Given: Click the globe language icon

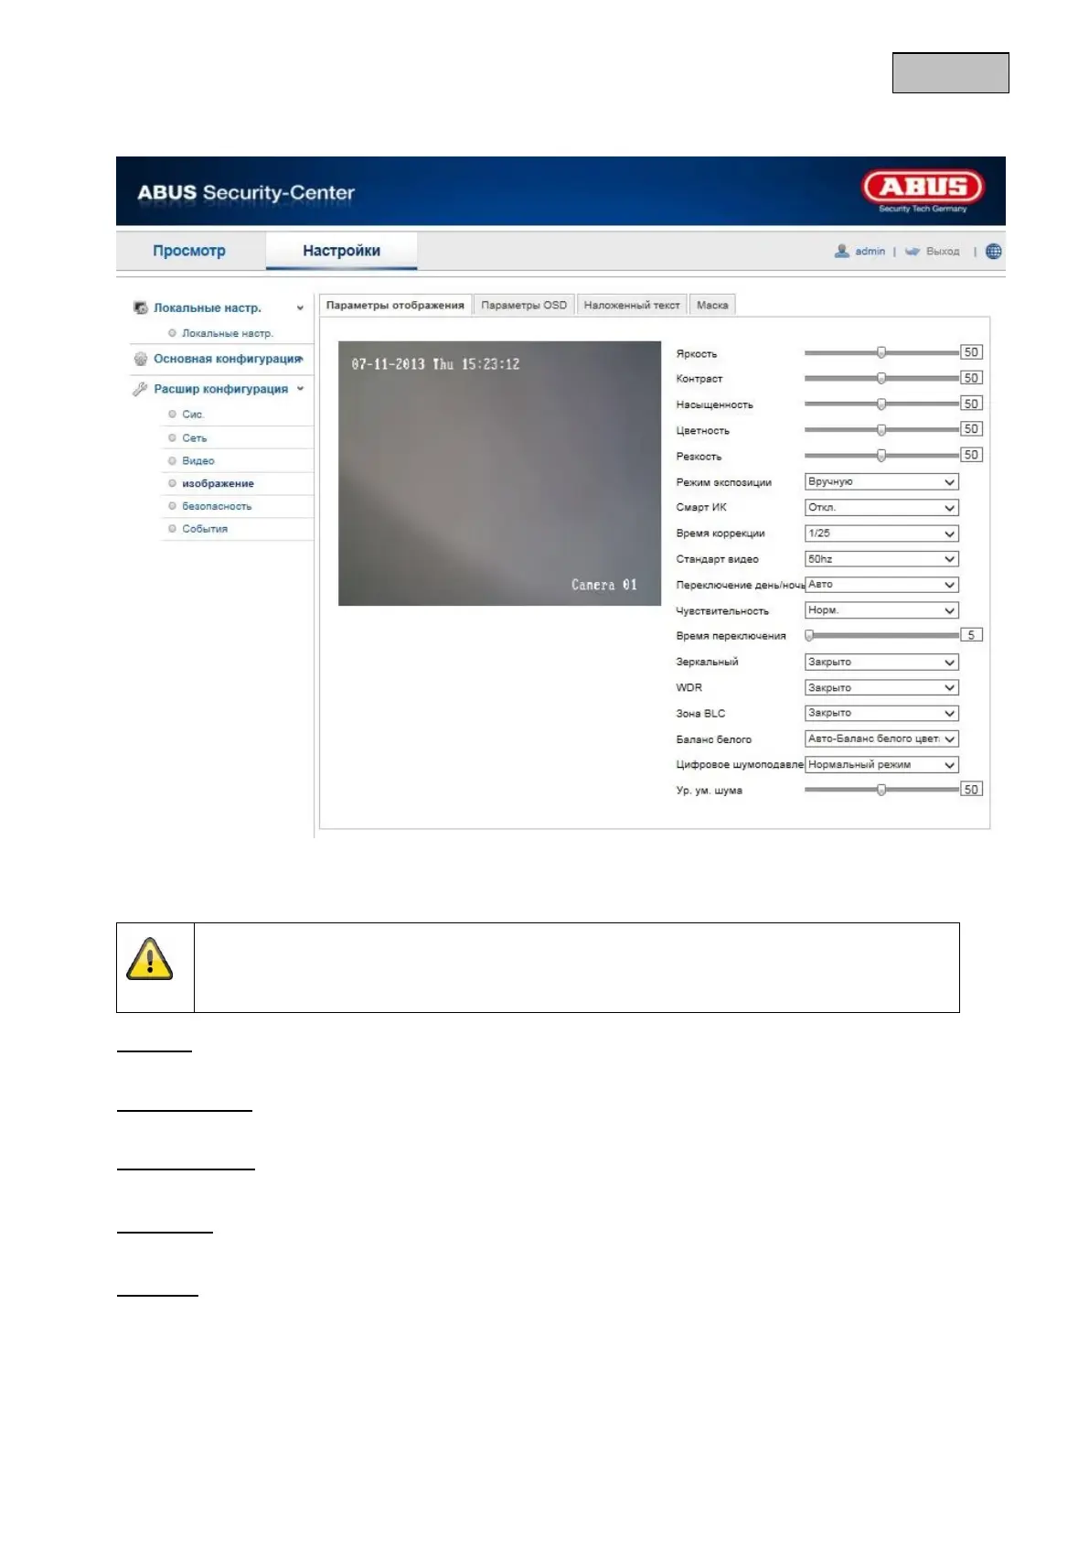Looking at the screenshot, I should (994, 251).
